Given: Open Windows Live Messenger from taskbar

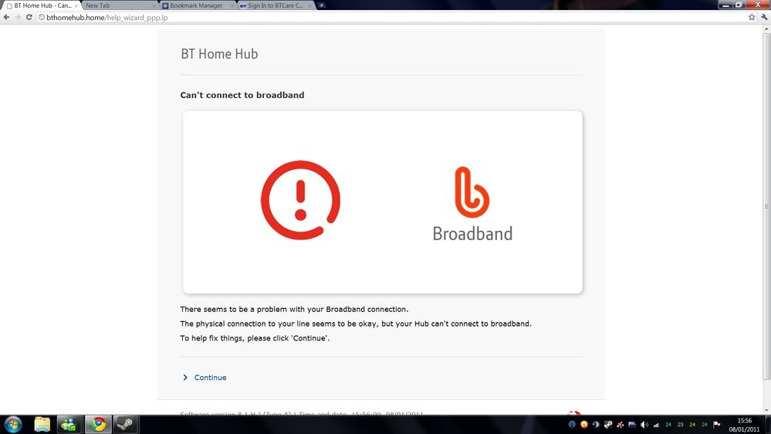Looking at the screenshot, I should pyautogui.click(x=69, y=424).
